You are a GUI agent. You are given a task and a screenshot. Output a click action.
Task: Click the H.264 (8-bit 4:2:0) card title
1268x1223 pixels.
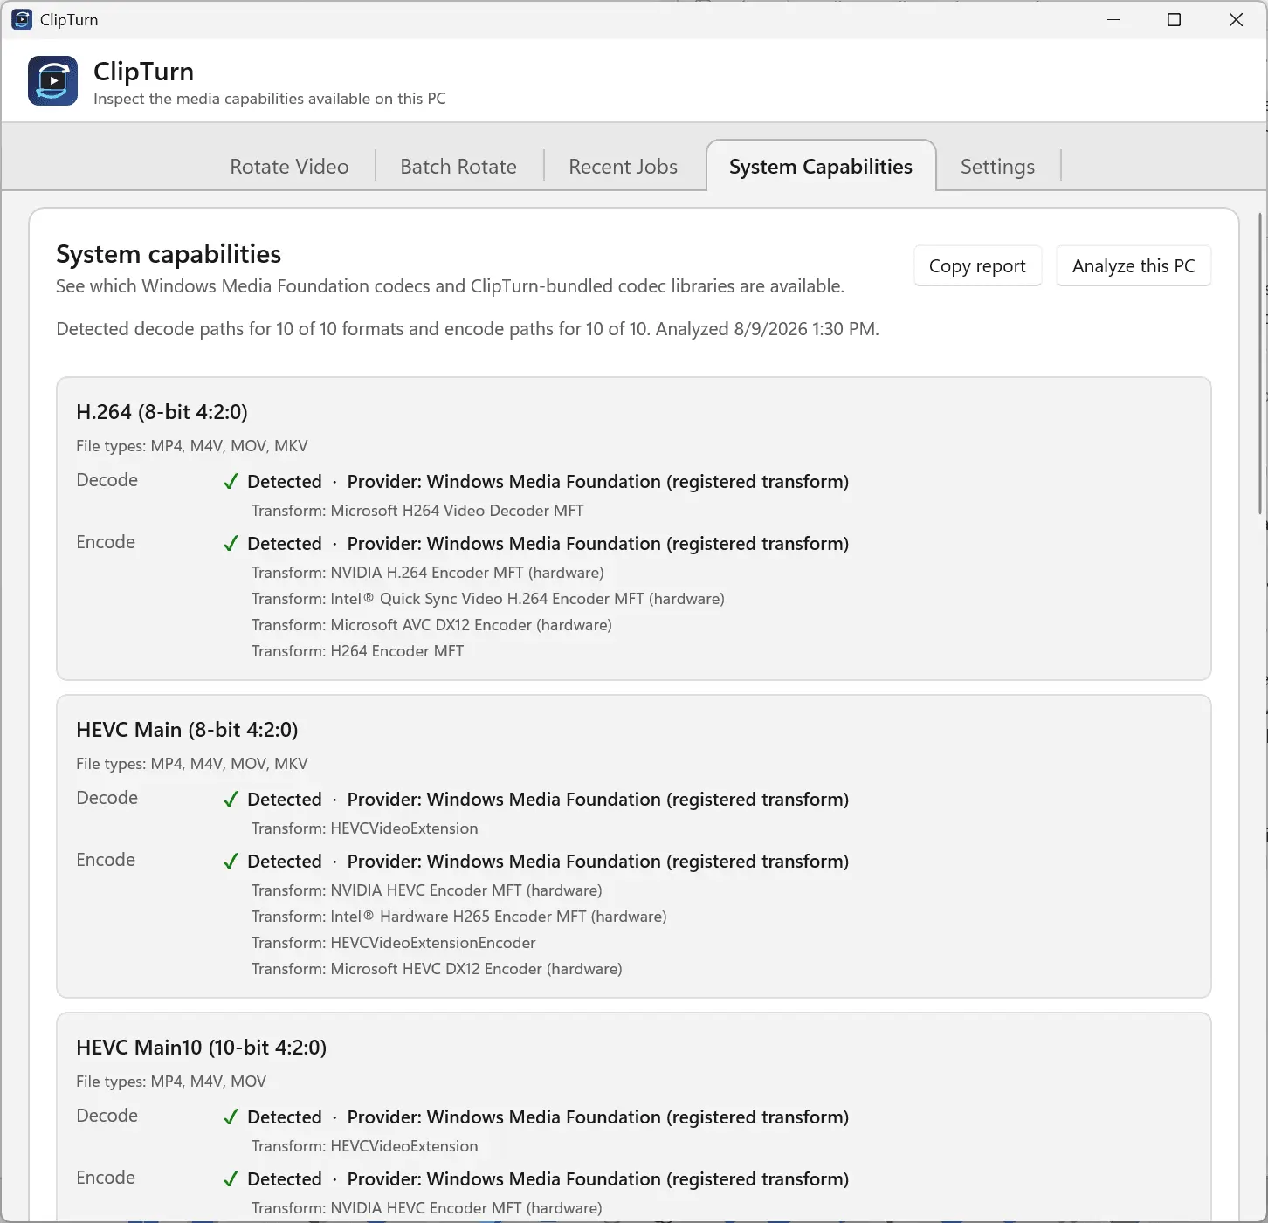point(162,412)
